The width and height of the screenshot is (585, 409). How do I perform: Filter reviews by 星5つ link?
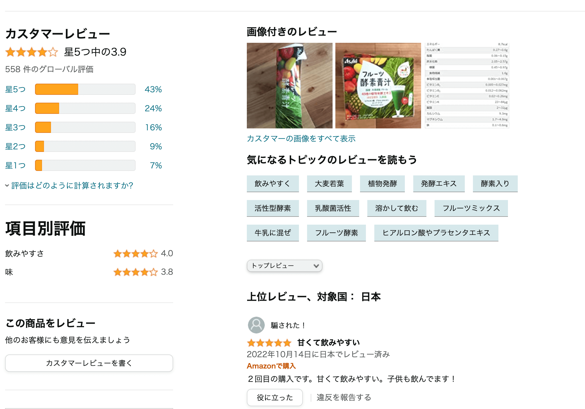click(x=15, y=90)
